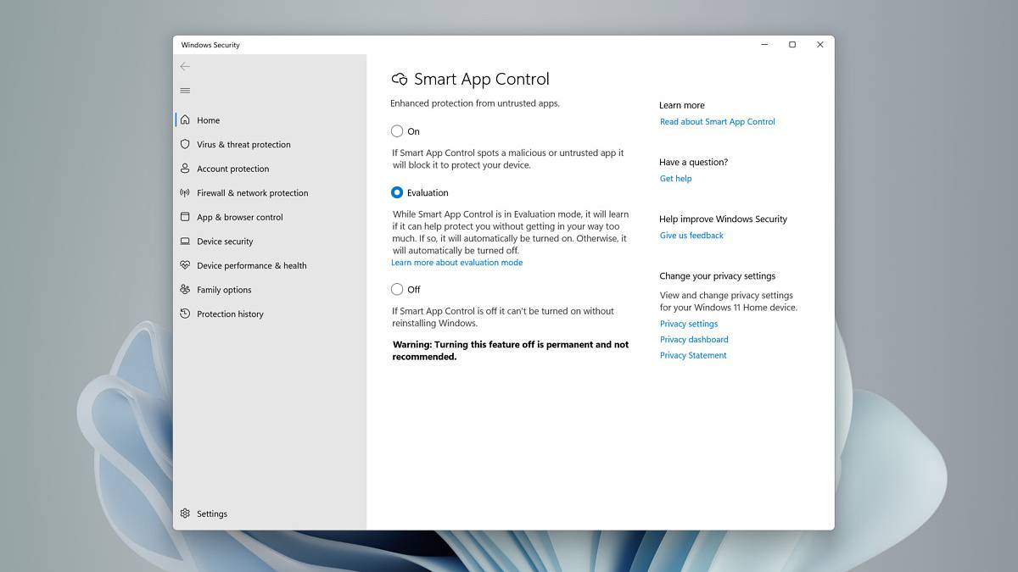
Task: Click the 'Learn more' heading
Action: (x=682, y=105)
